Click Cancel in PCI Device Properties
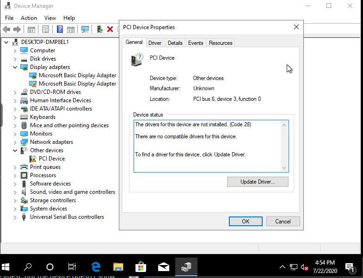This screenshot has height=278, width=363. (x=283, y=222)
